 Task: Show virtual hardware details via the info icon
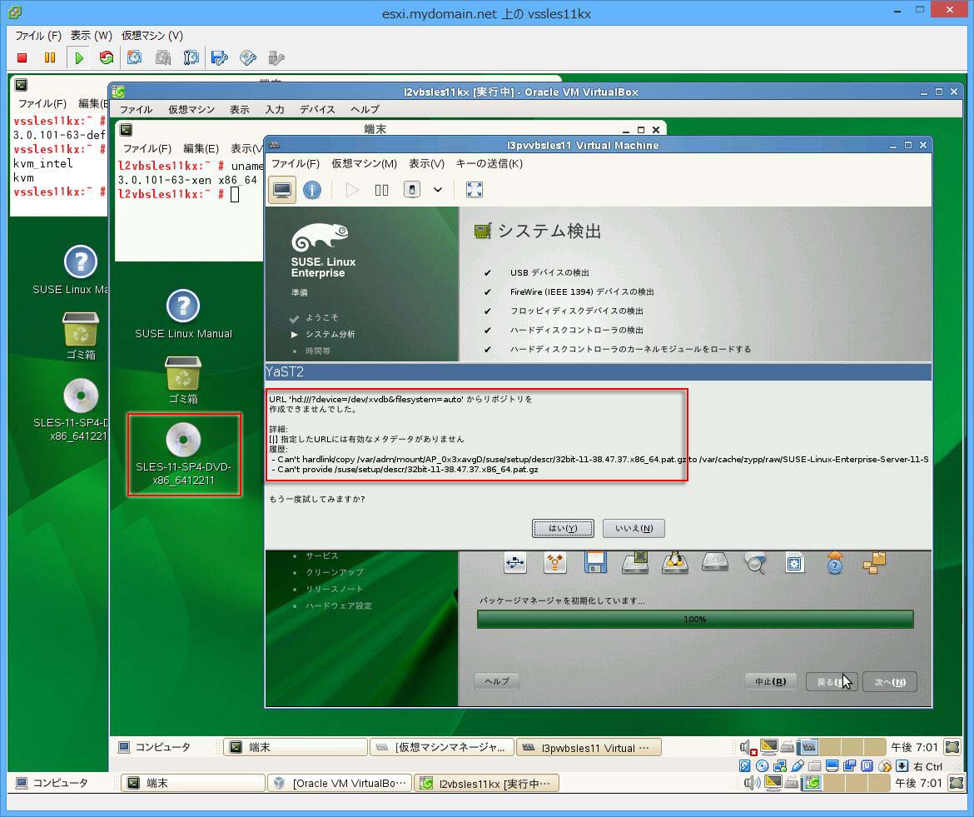312,190
